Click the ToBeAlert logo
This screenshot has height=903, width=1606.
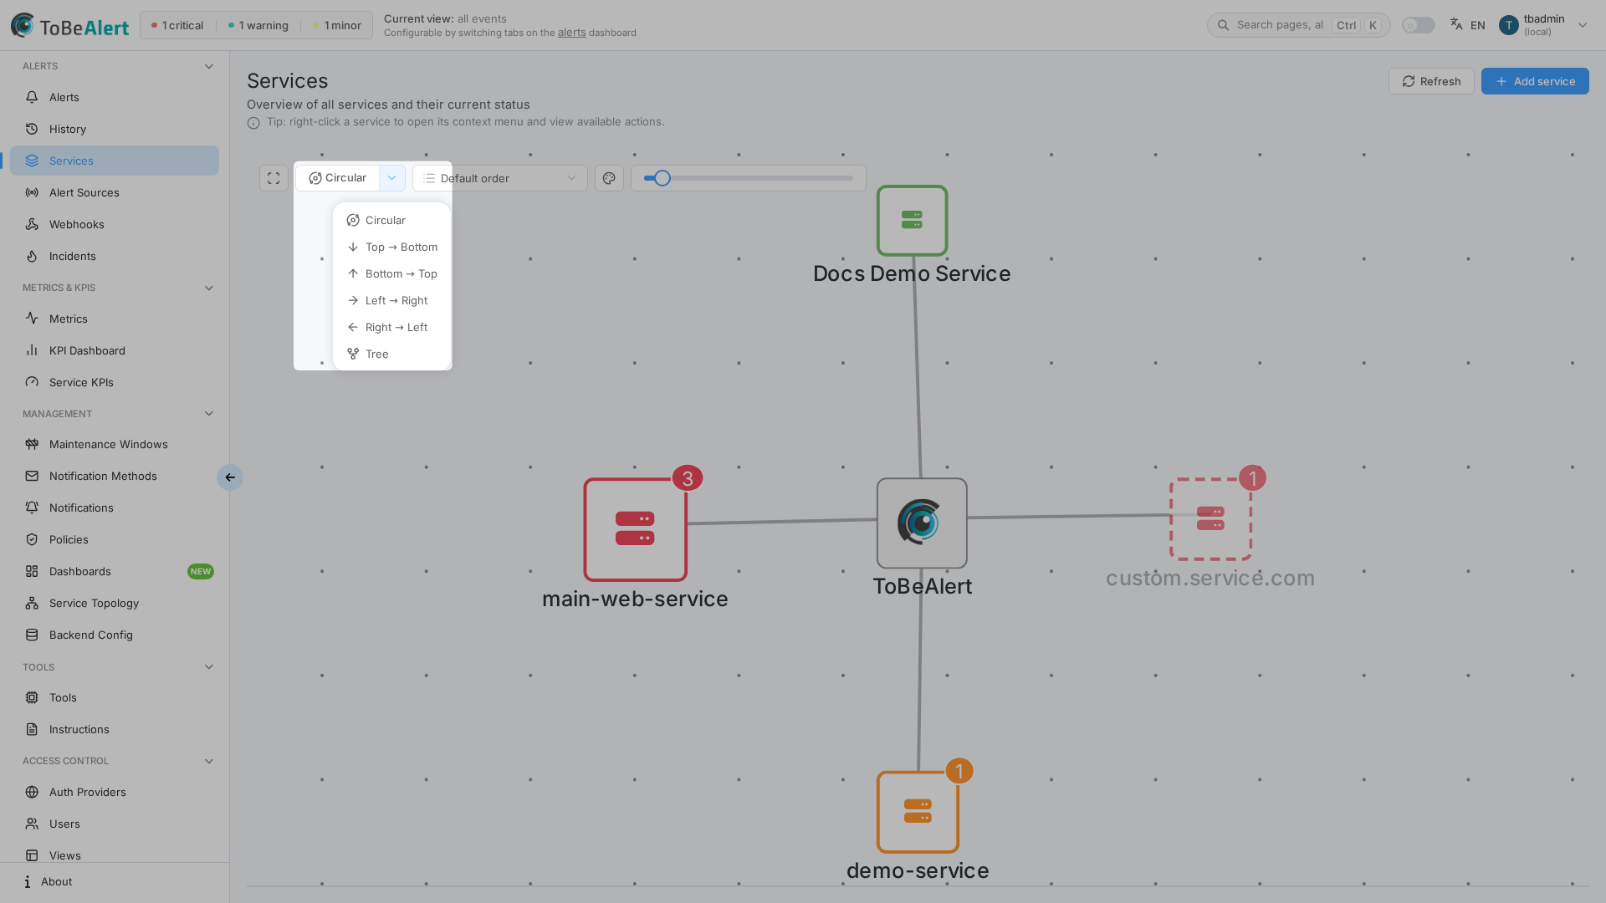tap(70, 26)
